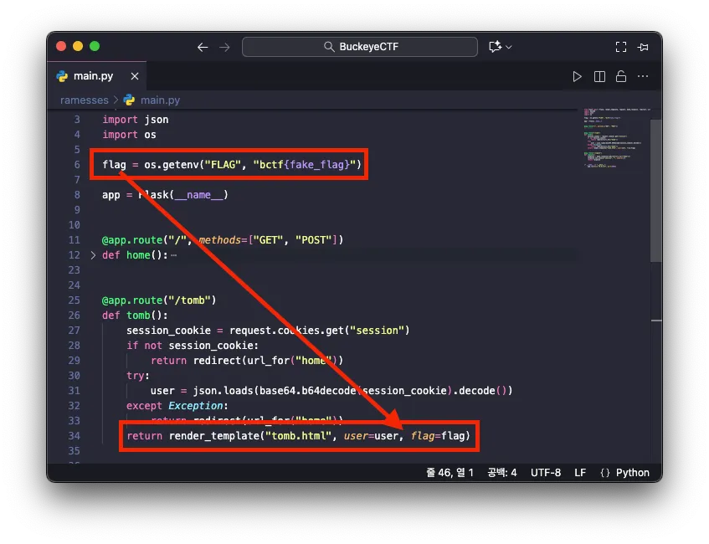Image resolution: width=709 pixels, height=544 pixels.
Task: Click the Python icon in breadcrumb
Action: coord(129,100)
